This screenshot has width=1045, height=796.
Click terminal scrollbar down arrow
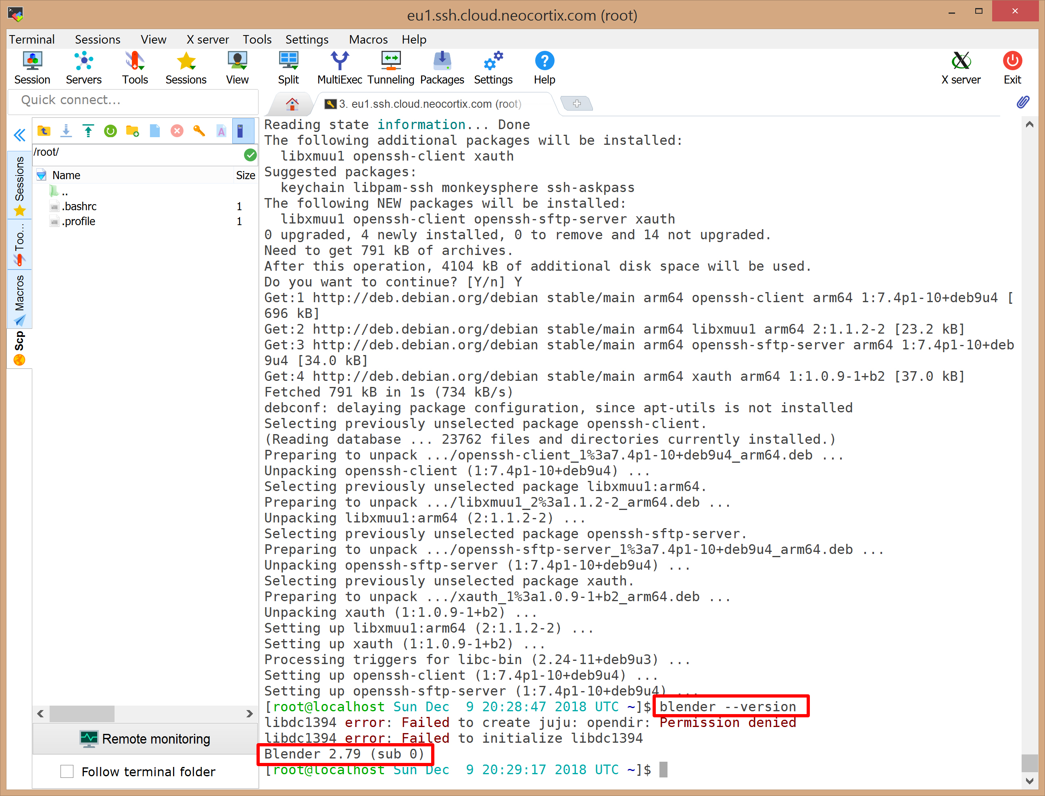tap(1029, 780)
